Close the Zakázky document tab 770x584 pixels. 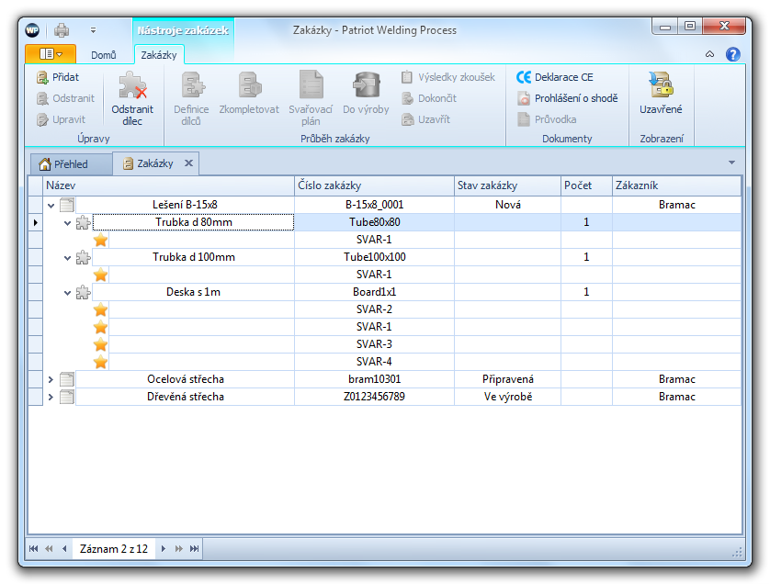pyautogui.click(x=188, y=163)
